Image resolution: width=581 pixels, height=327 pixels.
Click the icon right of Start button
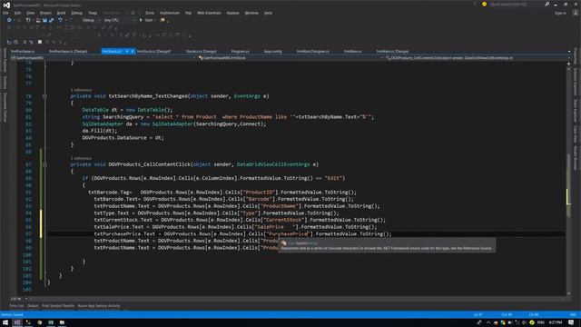pos(162,20)
